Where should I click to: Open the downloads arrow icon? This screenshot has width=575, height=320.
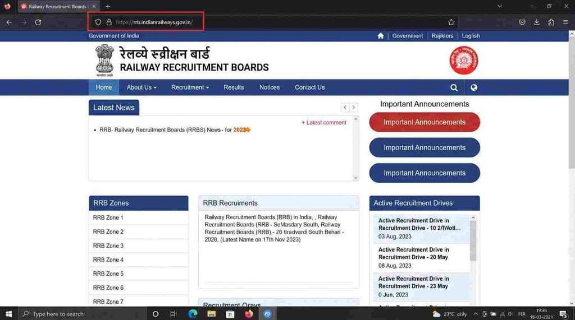[536, 22]
